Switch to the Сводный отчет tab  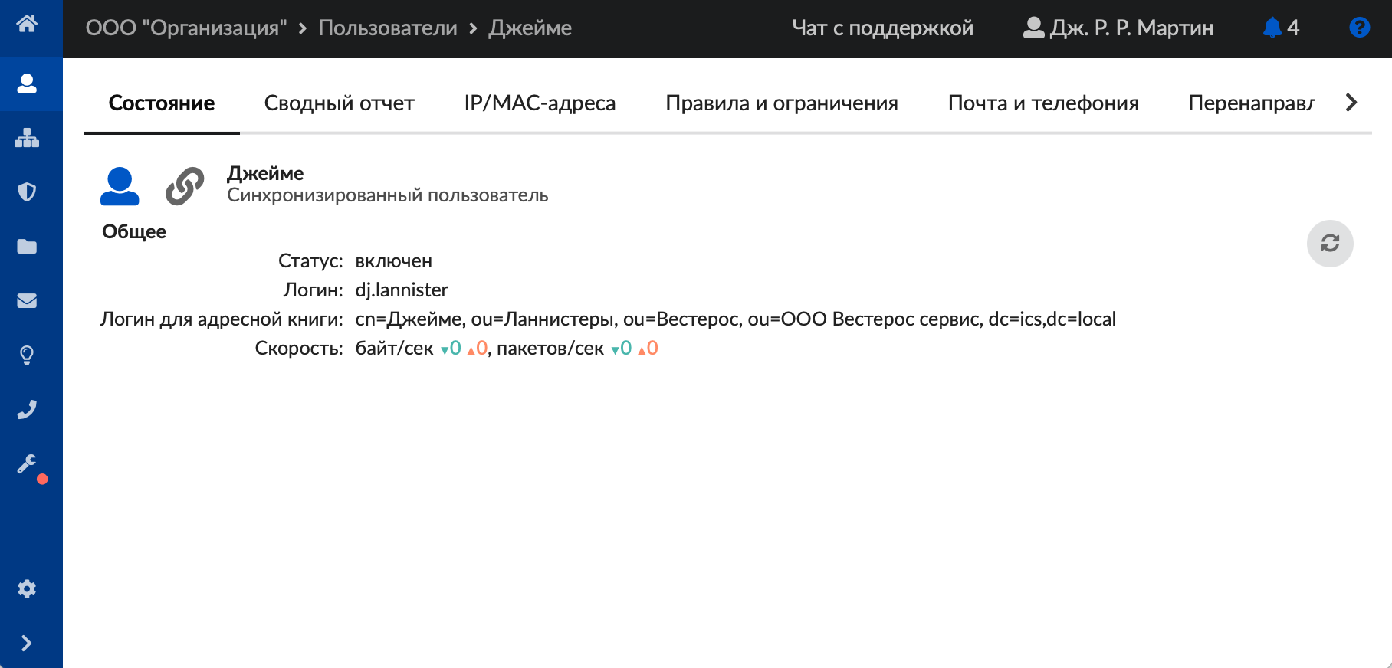pos(339,103)
